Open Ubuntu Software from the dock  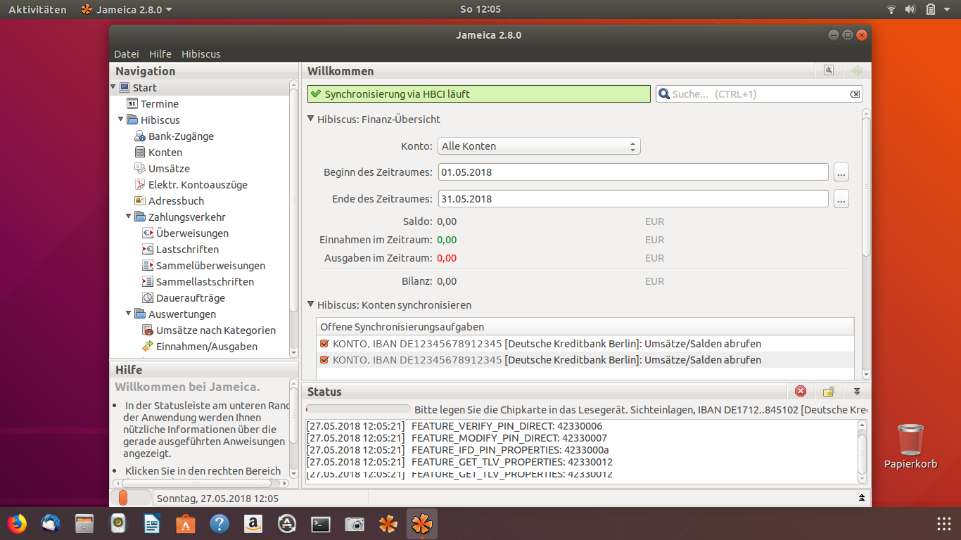[186, 524]
